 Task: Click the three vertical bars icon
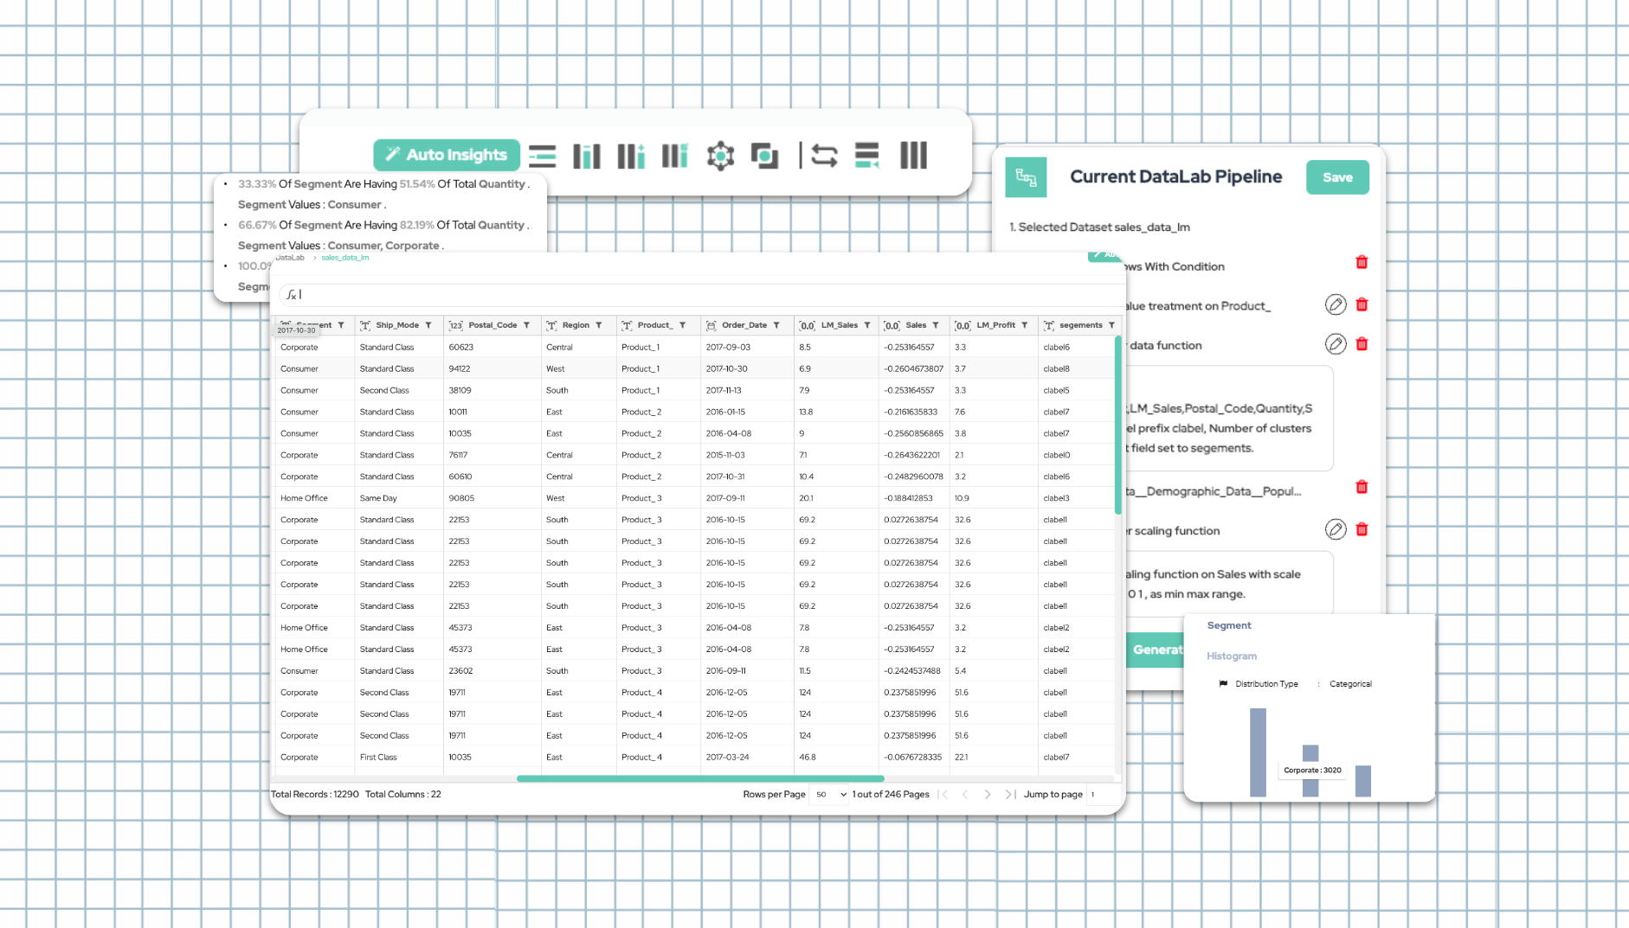tap(913, 156)
